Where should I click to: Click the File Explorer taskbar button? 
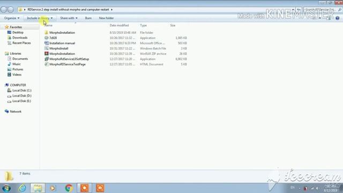tap(38, 188)
